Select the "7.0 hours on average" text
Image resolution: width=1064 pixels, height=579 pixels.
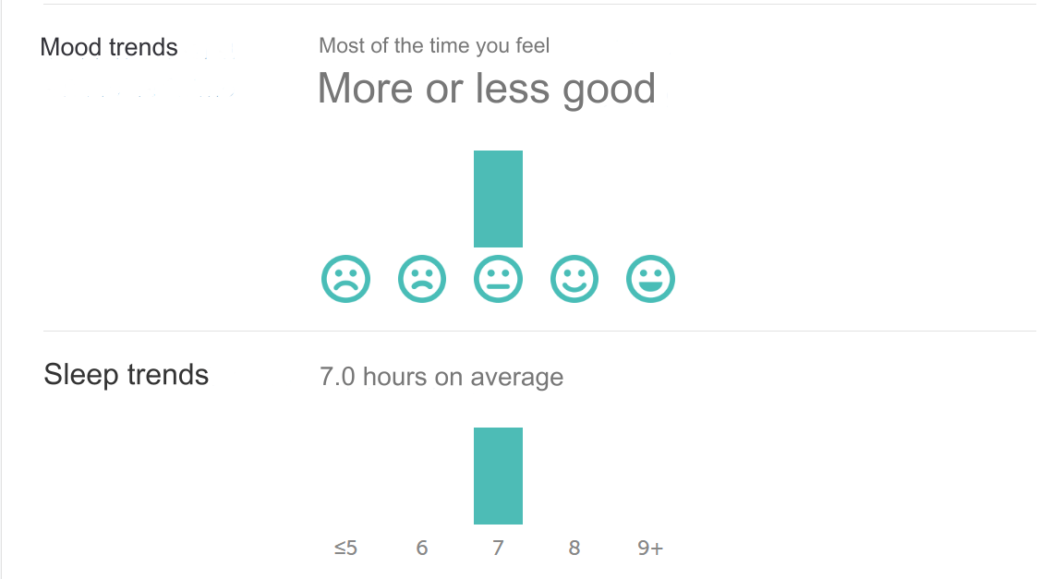pos(441,377)
